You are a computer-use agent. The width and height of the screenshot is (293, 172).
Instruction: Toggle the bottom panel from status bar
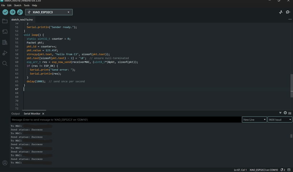pyautogui.click(x=288, y=169)
